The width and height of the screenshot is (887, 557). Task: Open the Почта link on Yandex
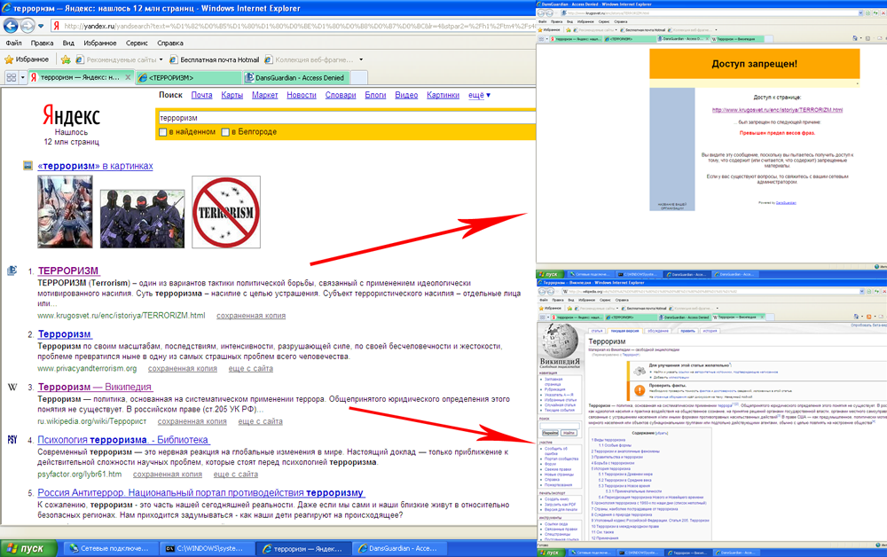coord(201,95)
